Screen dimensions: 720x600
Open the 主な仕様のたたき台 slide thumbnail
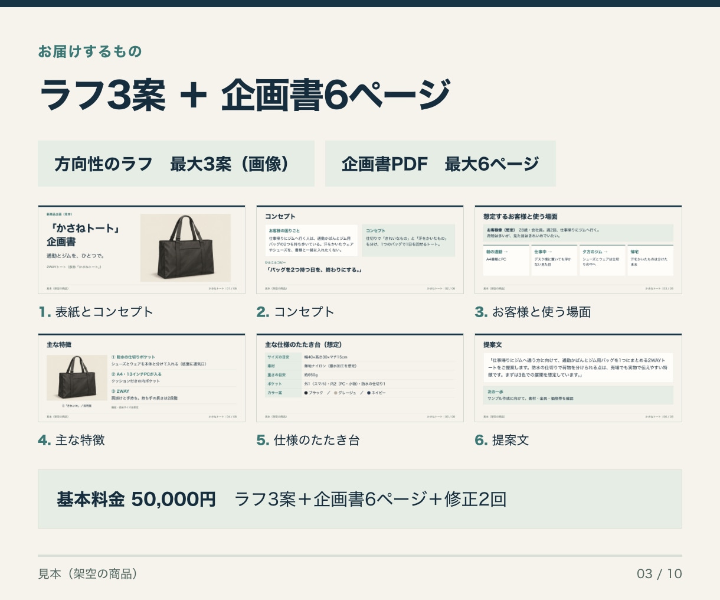click(360, 378)
